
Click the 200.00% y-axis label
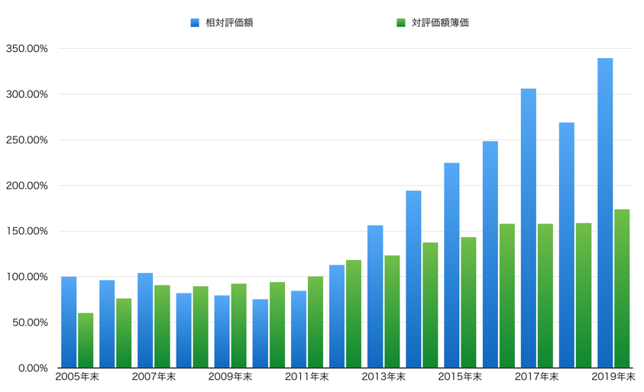tap(27, 185)
